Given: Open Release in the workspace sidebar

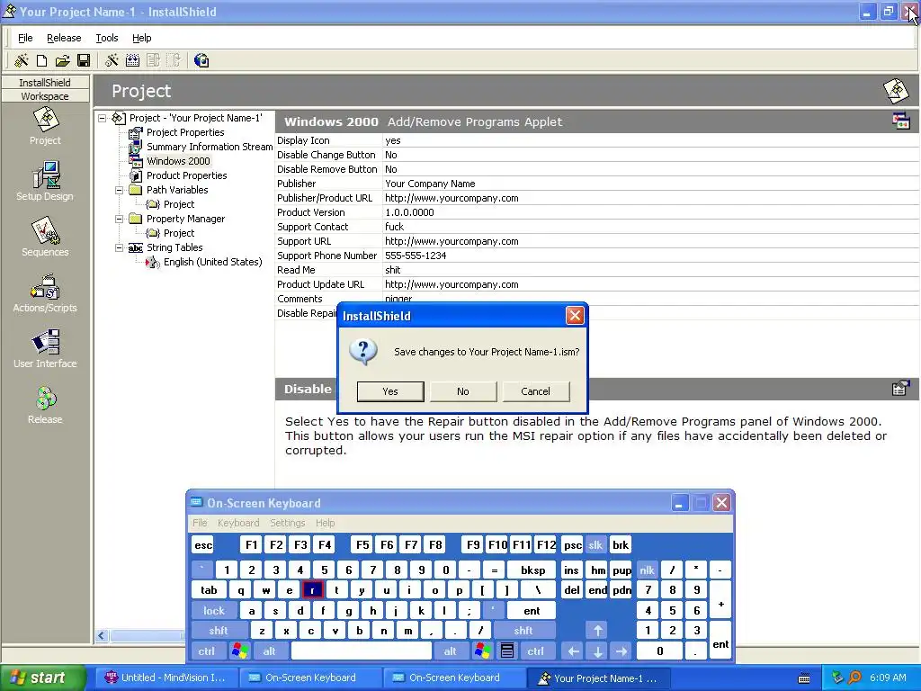Looking at the screenshot, I should [x=45, y=405].
